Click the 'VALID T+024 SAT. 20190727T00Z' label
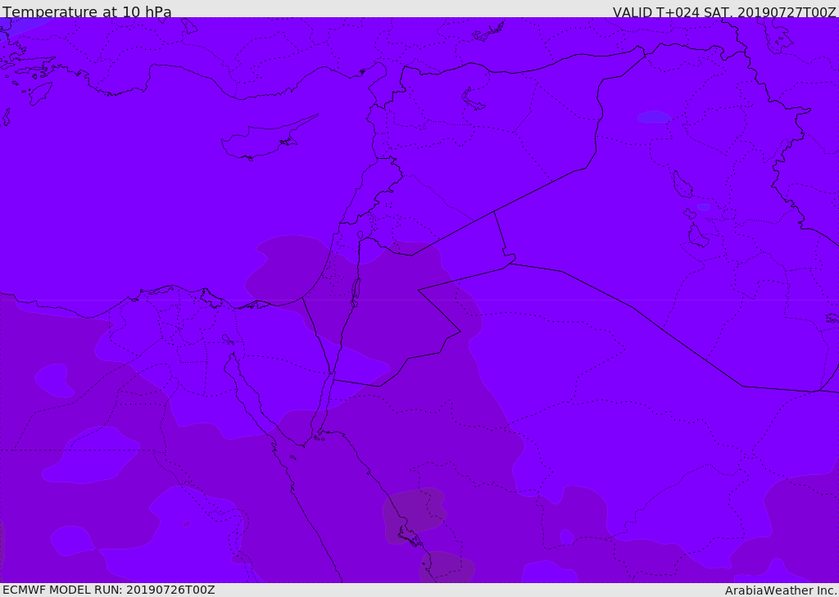 pos(724,11)
